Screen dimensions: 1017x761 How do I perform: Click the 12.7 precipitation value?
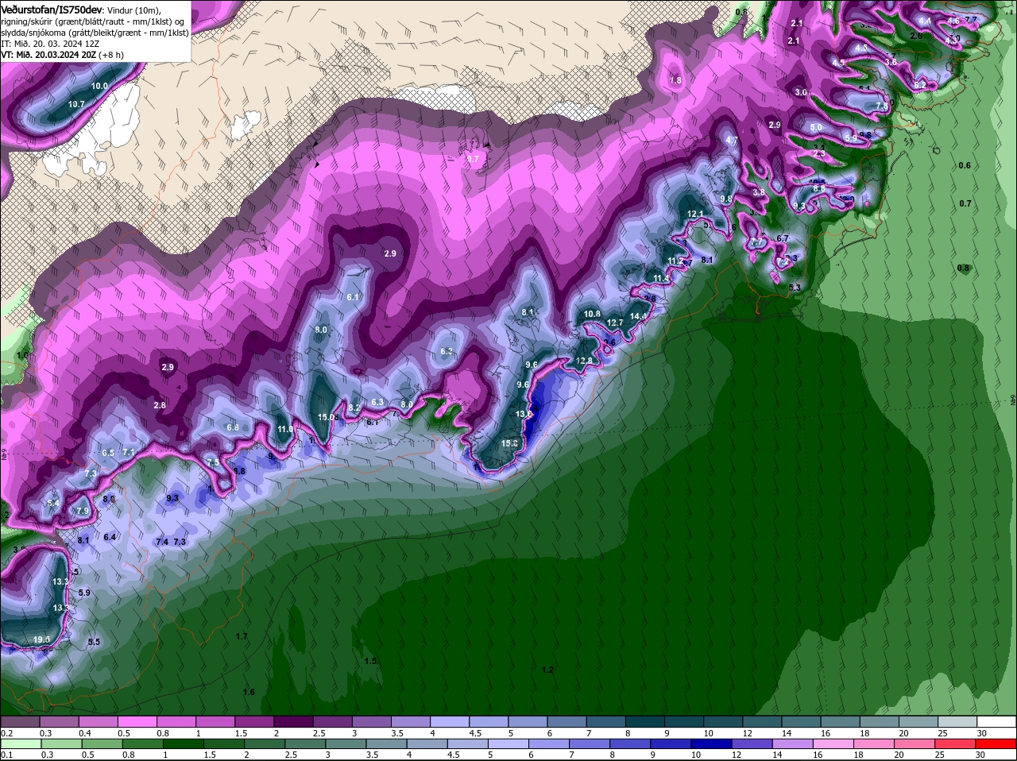tap(615, 323)
